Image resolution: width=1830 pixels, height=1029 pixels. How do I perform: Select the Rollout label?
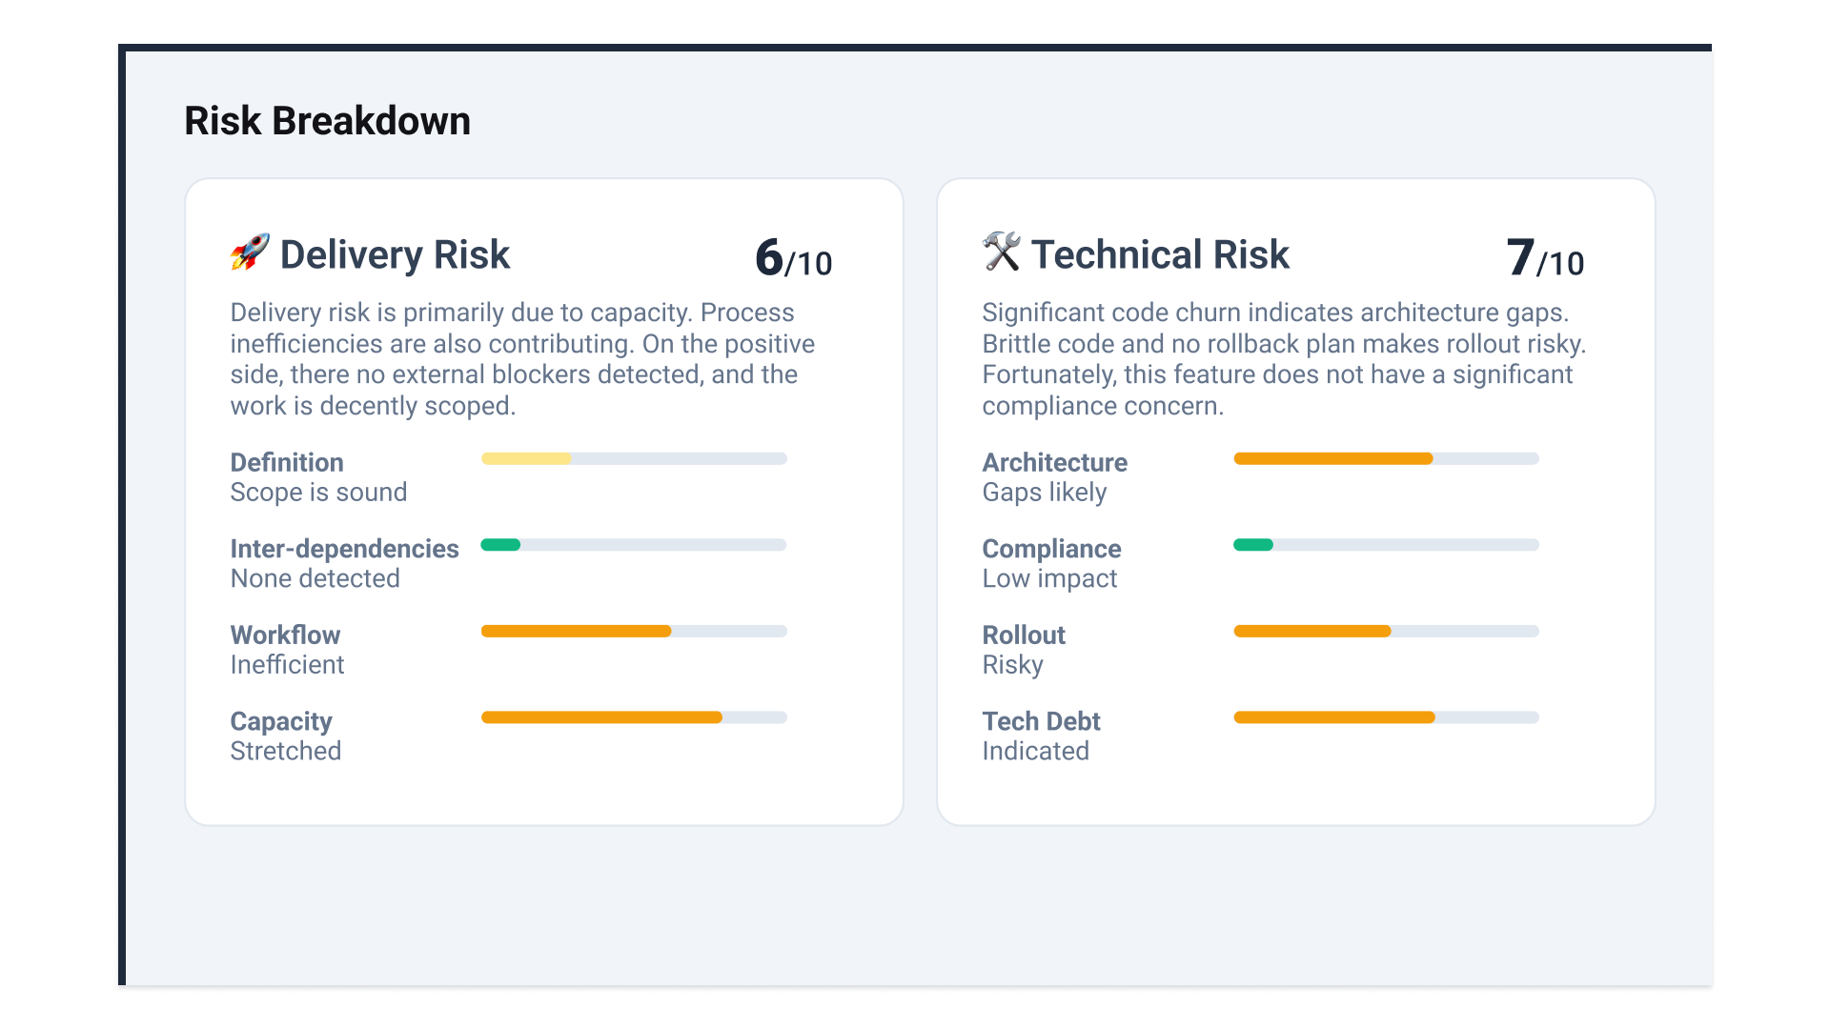tap(1024, 636)
